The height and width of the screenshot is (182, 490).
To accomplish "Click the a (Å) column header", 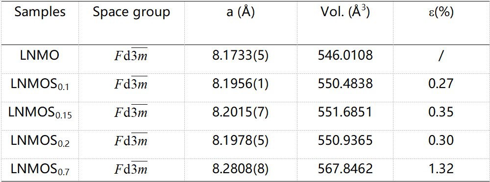I will (240, 12).
